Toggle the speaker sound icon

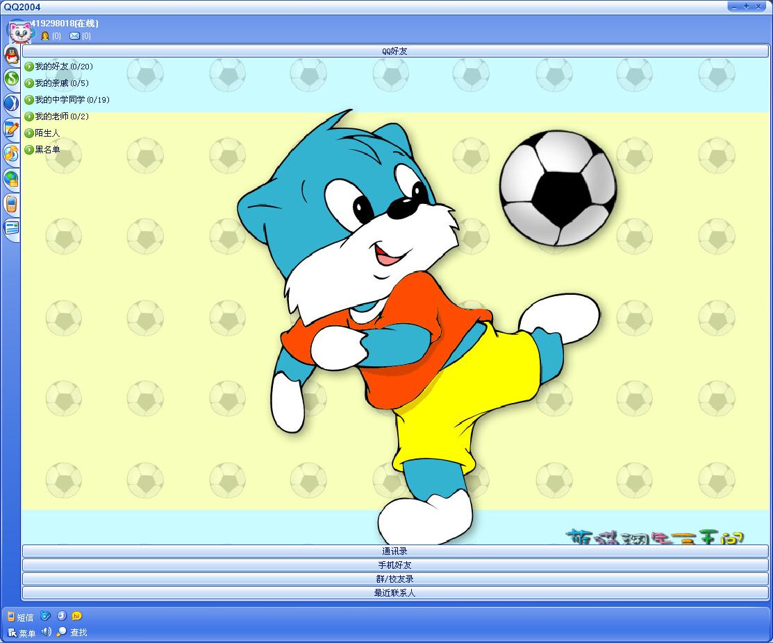coord(47,632)
